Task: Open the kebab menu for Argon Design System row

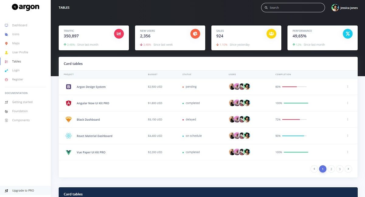Action: 348,87
